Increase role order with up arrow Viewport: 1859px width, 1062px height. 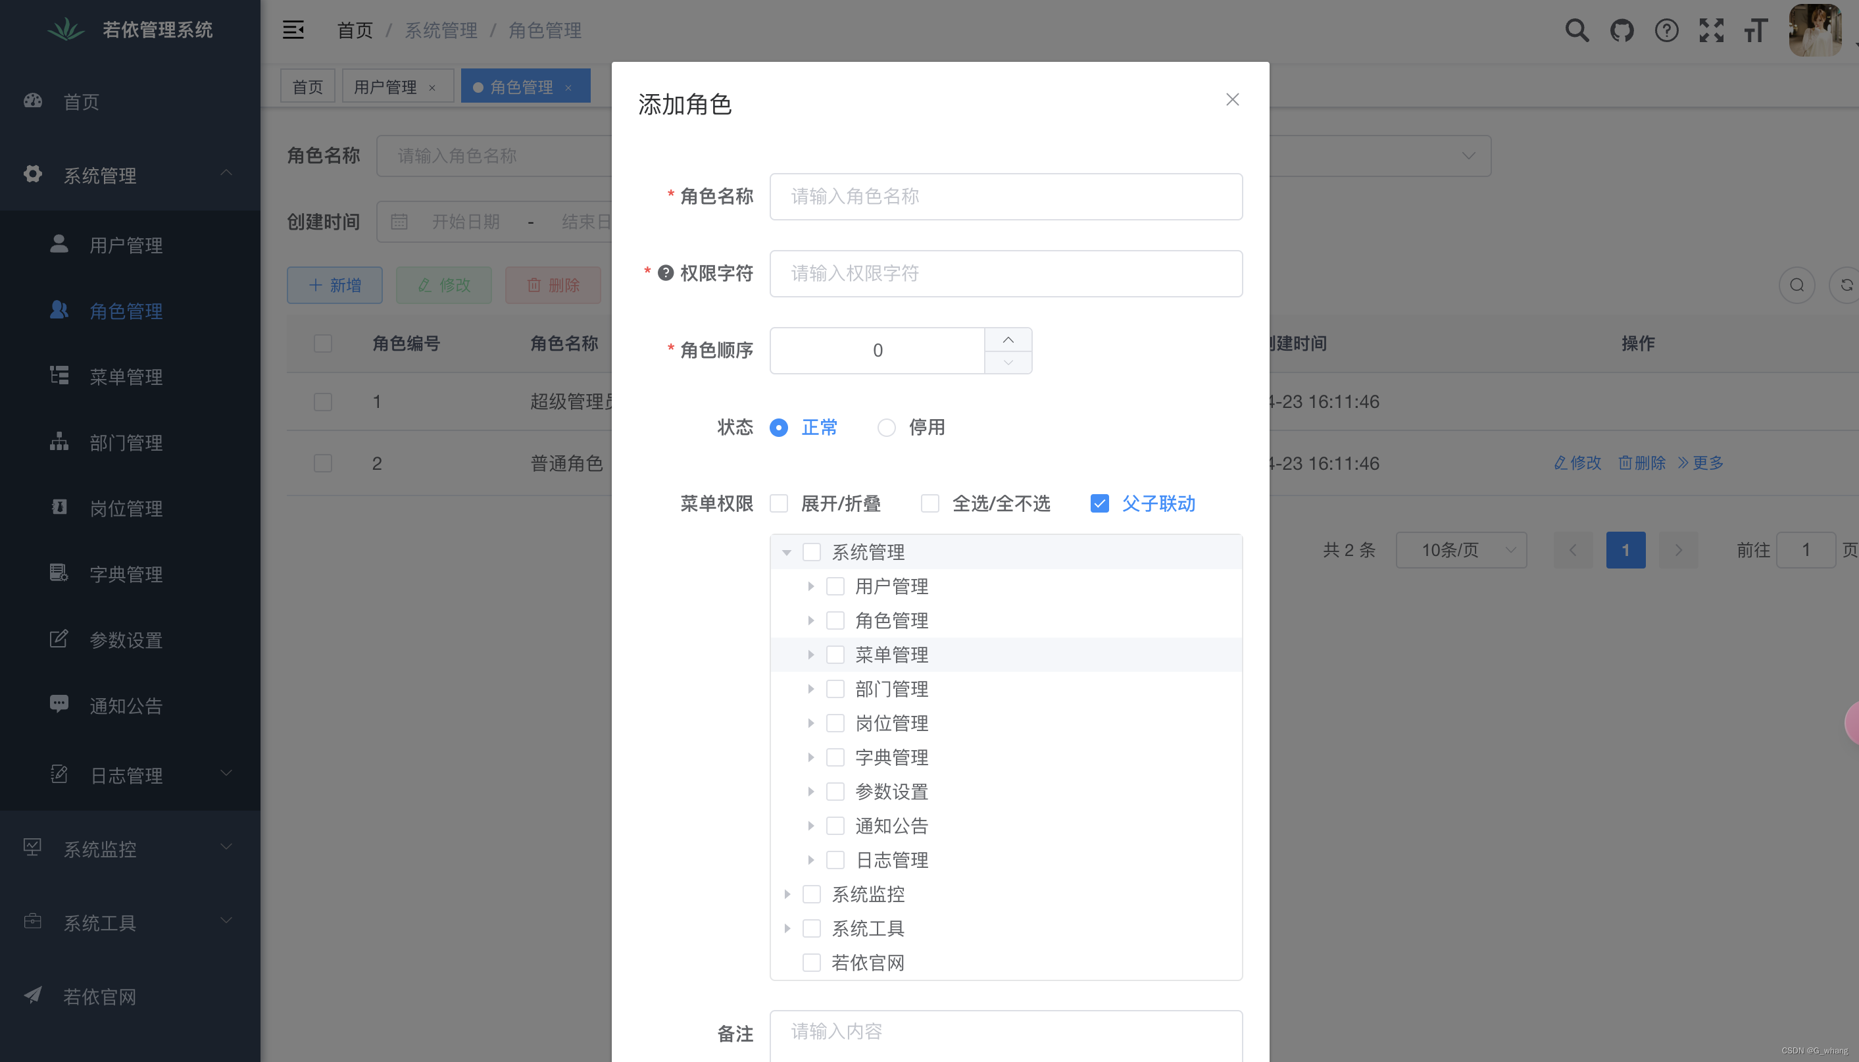[x=1008, y=340]
